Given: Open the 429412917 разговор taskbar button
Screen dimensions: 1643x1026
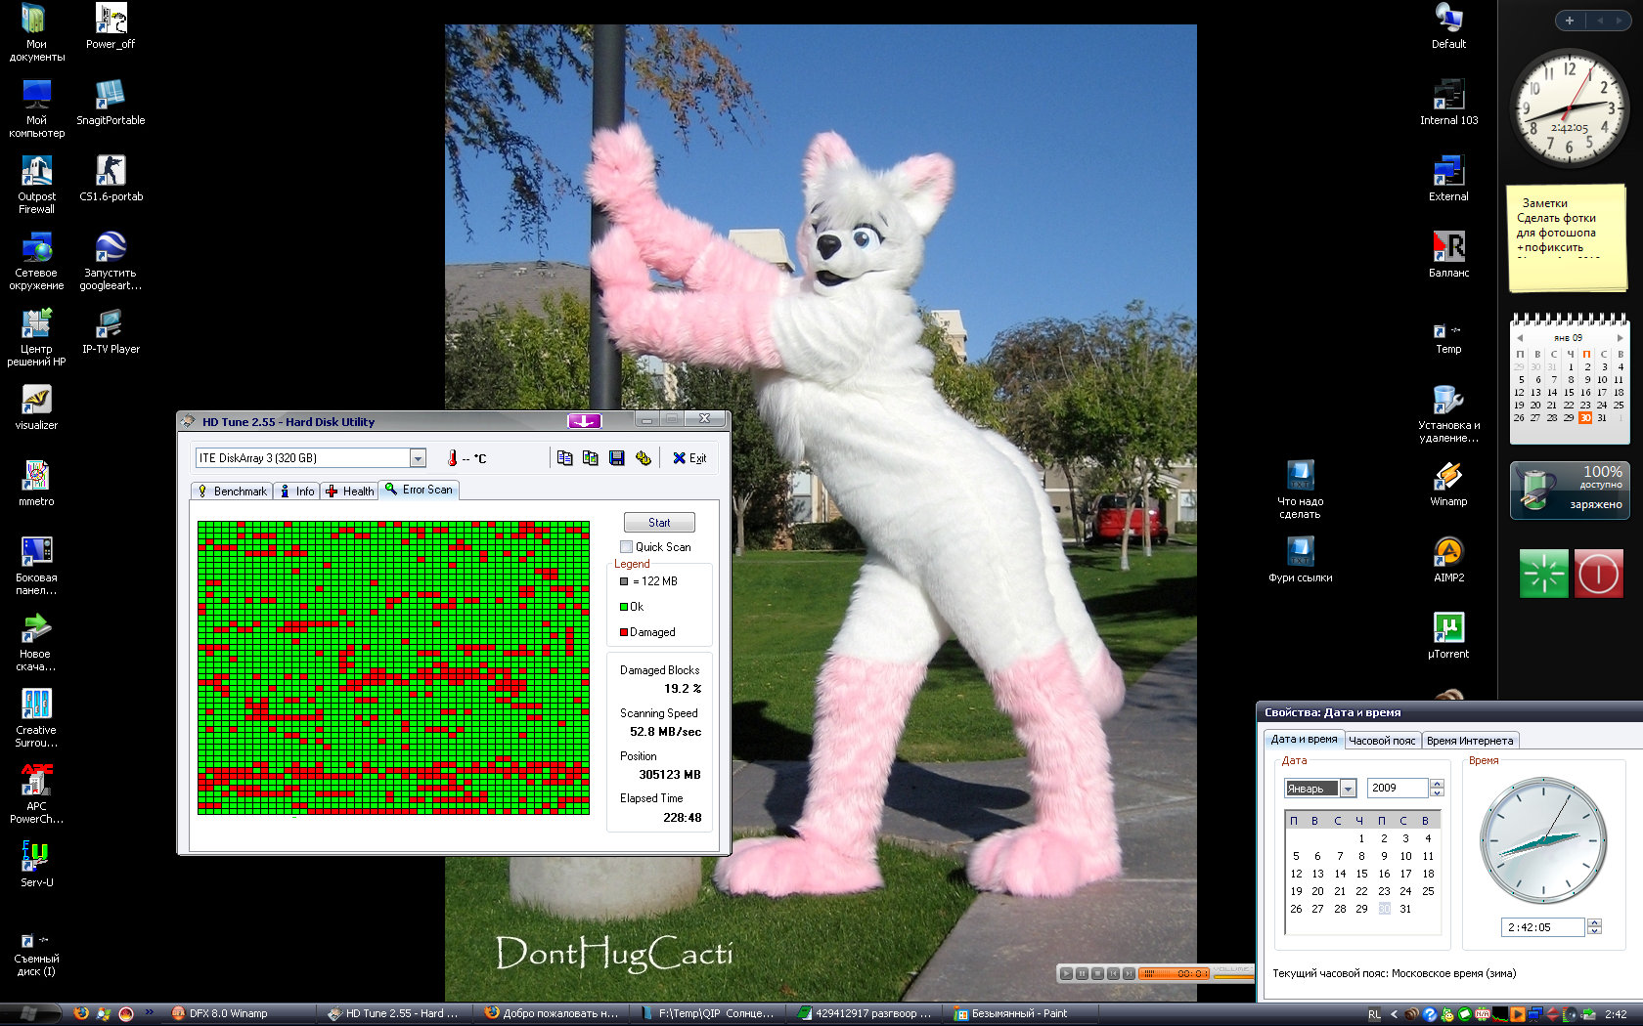Looking at the screenshot, I should 866,1013.
